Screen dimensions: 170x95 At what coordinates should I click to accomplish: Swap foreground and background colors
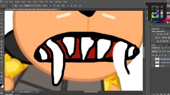point(3,83)
